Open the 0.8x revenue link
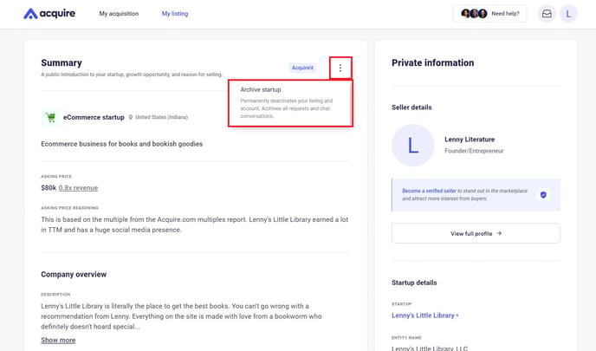The width and height of the screenshot is (596, 351). click(x=78, y=188)
